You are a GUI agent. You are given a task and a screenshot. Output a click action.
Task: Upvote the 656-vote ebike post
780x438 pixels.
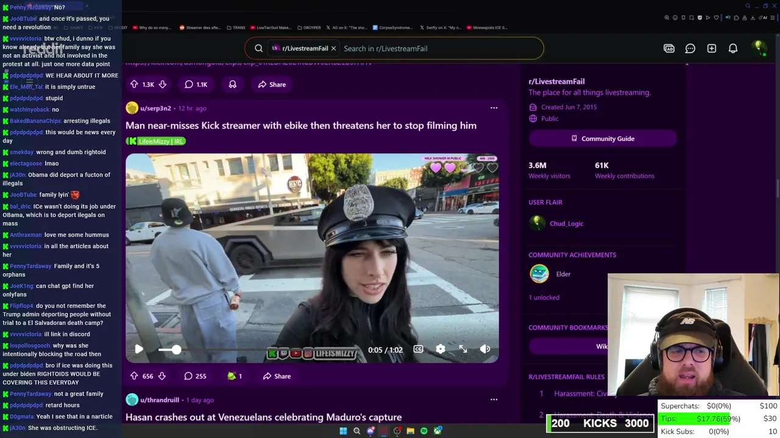(x=134, y=376)
